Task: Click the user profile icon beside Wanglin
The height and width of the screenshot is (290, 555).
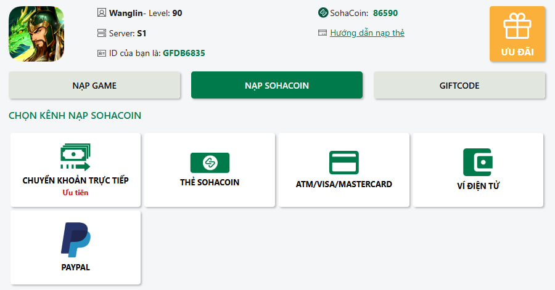Action: (x=102, y=13)
